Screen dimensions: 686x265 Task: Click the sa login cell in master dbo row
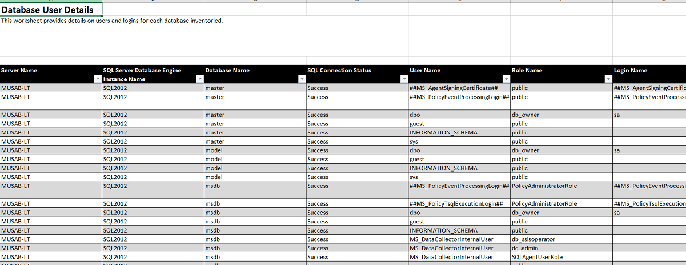[x=649, y=115]
